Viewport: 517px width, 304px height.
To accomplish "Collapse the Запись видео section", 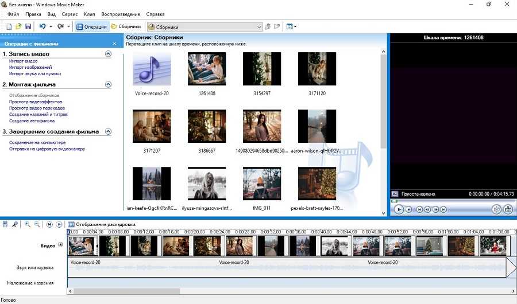I will click(108, 54).
